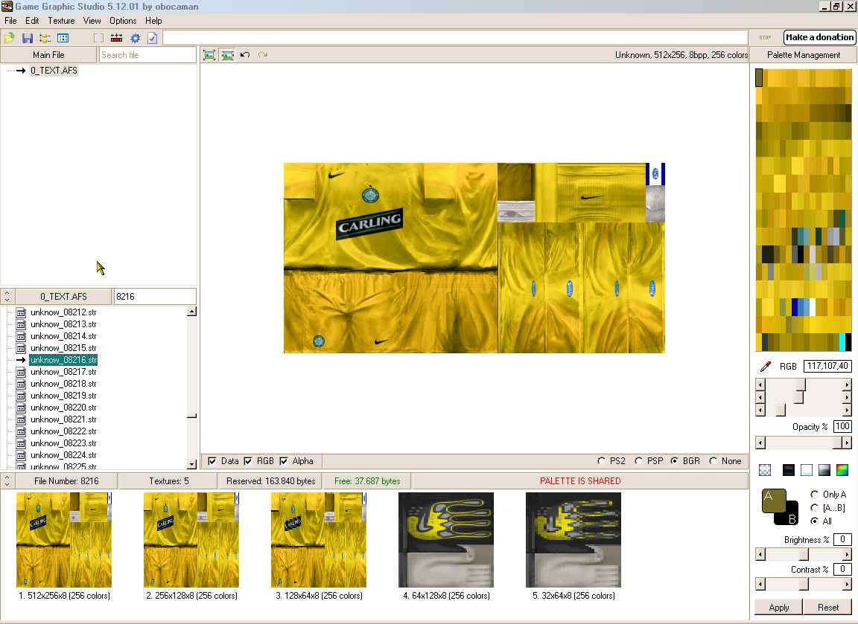858x624 pixels.
Task: Open the Texture menu
Action: tap(61, 21)
